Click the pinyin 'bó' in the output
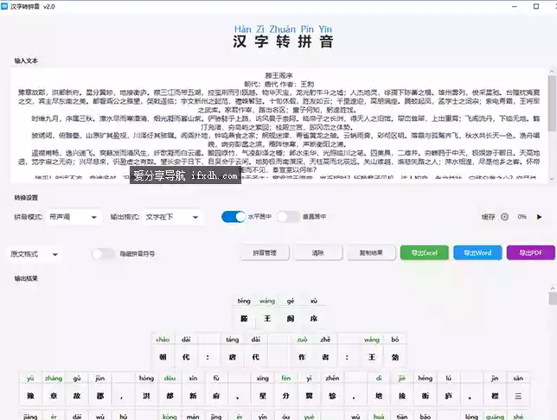 [395, 340]
